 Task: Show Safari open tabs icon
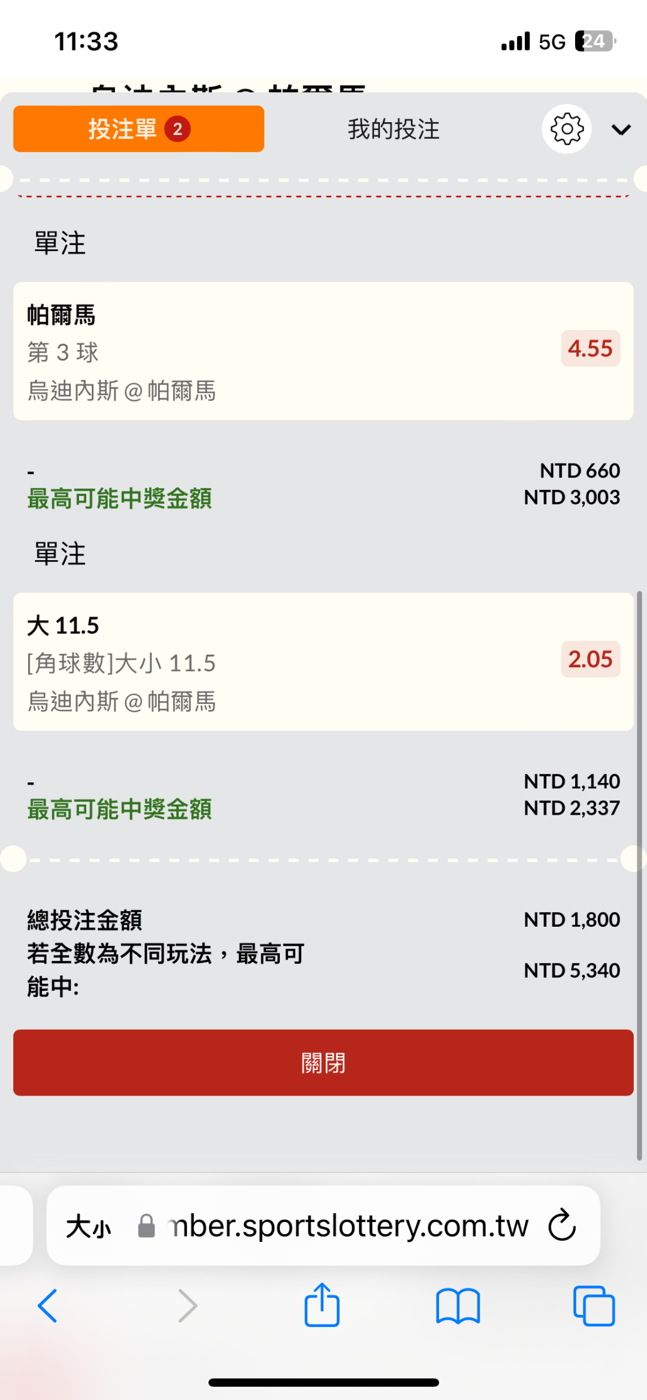(x=594, y=1306)
